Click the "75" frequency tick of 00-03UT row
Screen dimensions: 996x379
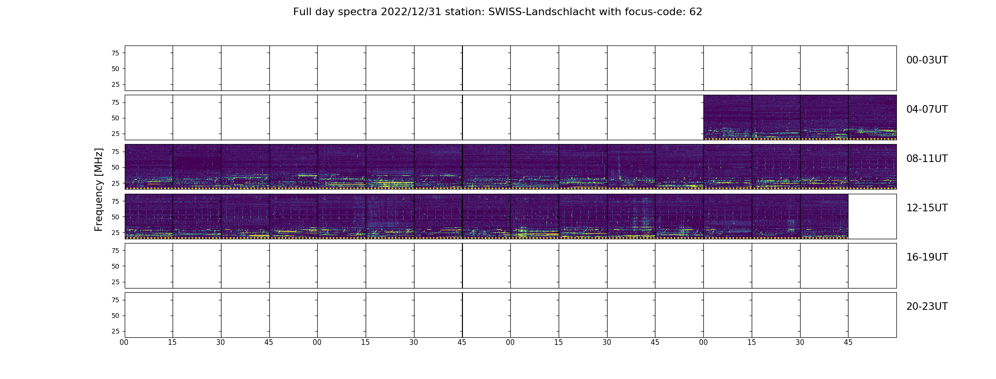(115, 53)
